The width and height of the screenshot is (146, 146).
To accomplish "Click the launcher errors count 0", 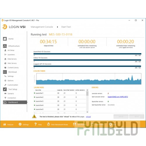I will tap(108, 102).
